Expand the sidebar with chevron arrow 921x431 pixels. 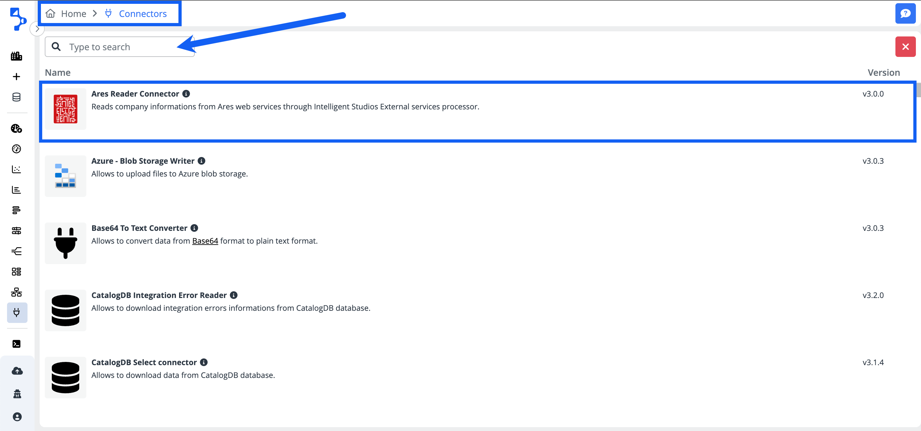[37, 29]
